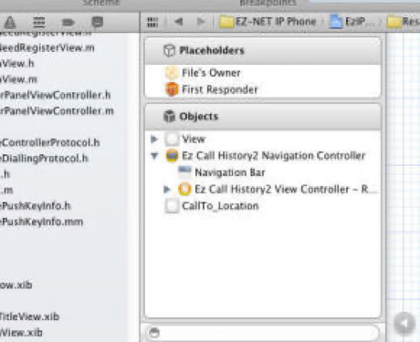Click the filter icon in search field
The width and height of the screenshot is (420, 342).
click(154, 333)
